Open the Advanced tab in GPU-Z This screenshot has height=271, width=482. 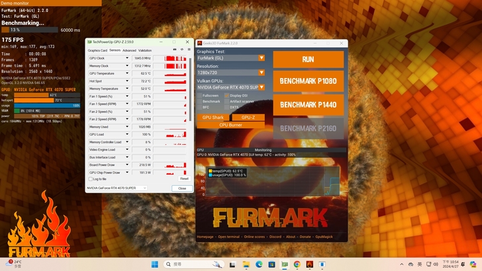point(129,50)
